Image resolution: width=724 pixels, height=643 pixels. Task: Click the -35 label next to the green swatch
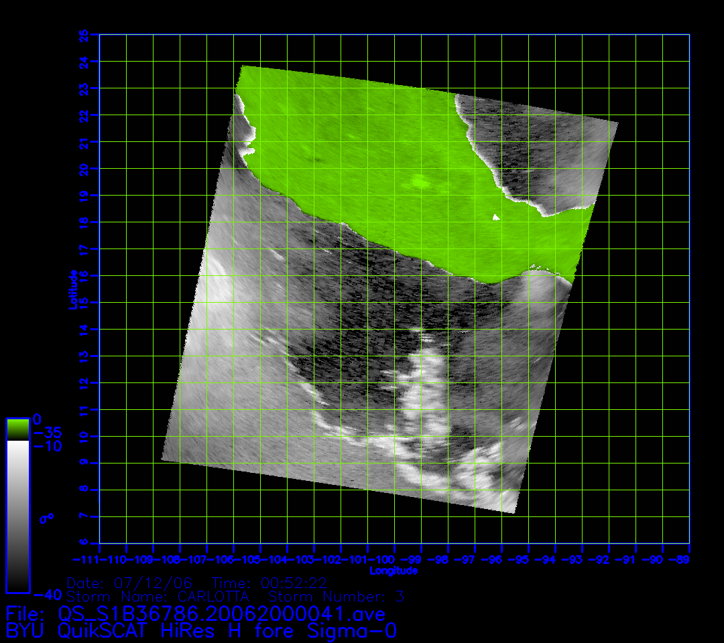point(47,433)
